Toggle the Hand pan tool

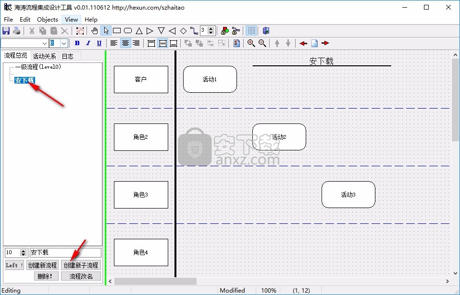[95, 31]
